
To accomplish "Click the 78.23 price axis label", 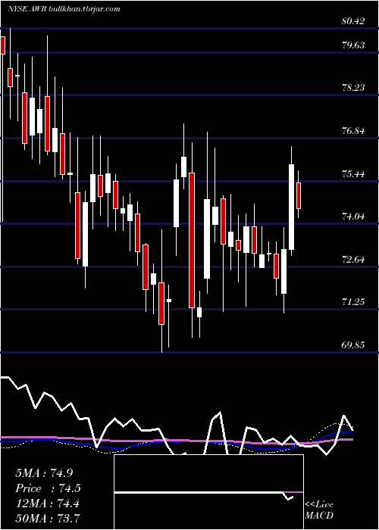I will point(353,88).
